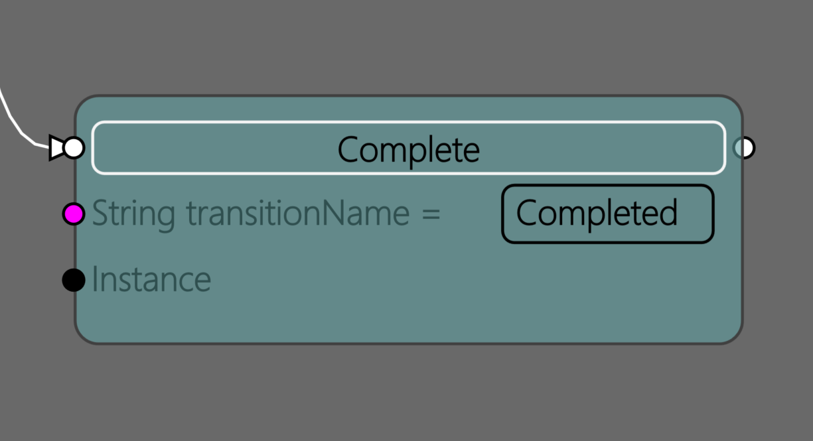813x441 pixels.
Task: Click the black Instance input port
Action: point(74,280)
